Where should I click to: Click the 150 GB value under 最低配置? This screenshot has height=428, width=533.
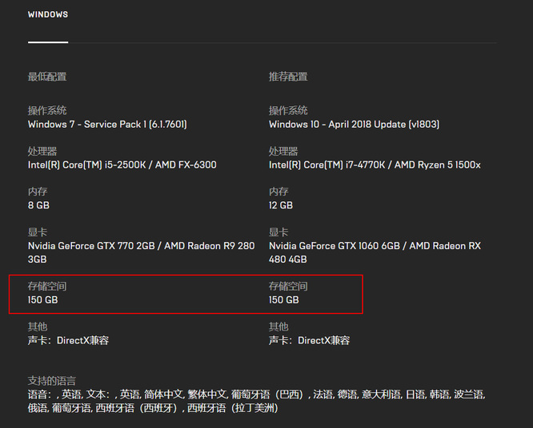click(42, 300)
